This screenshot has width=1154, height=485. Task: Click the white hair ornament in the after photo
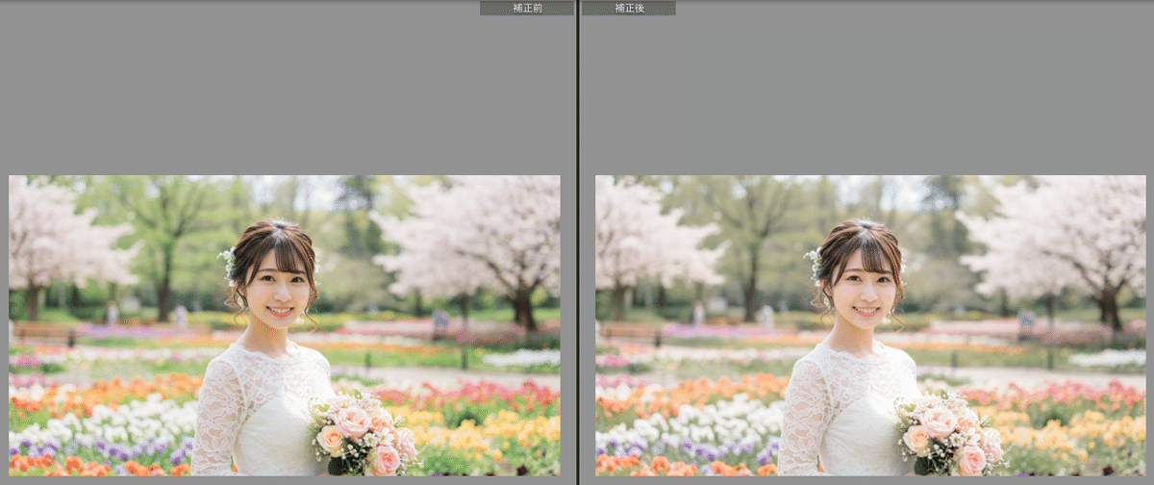tap(815, 260)
